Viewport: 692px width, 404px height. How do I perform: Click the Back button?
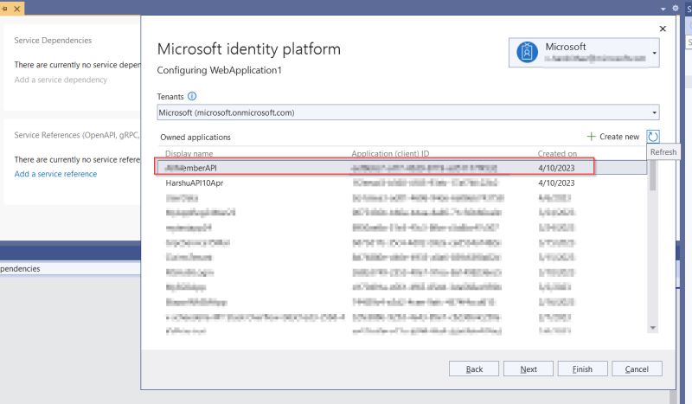(x=474, y=369)
